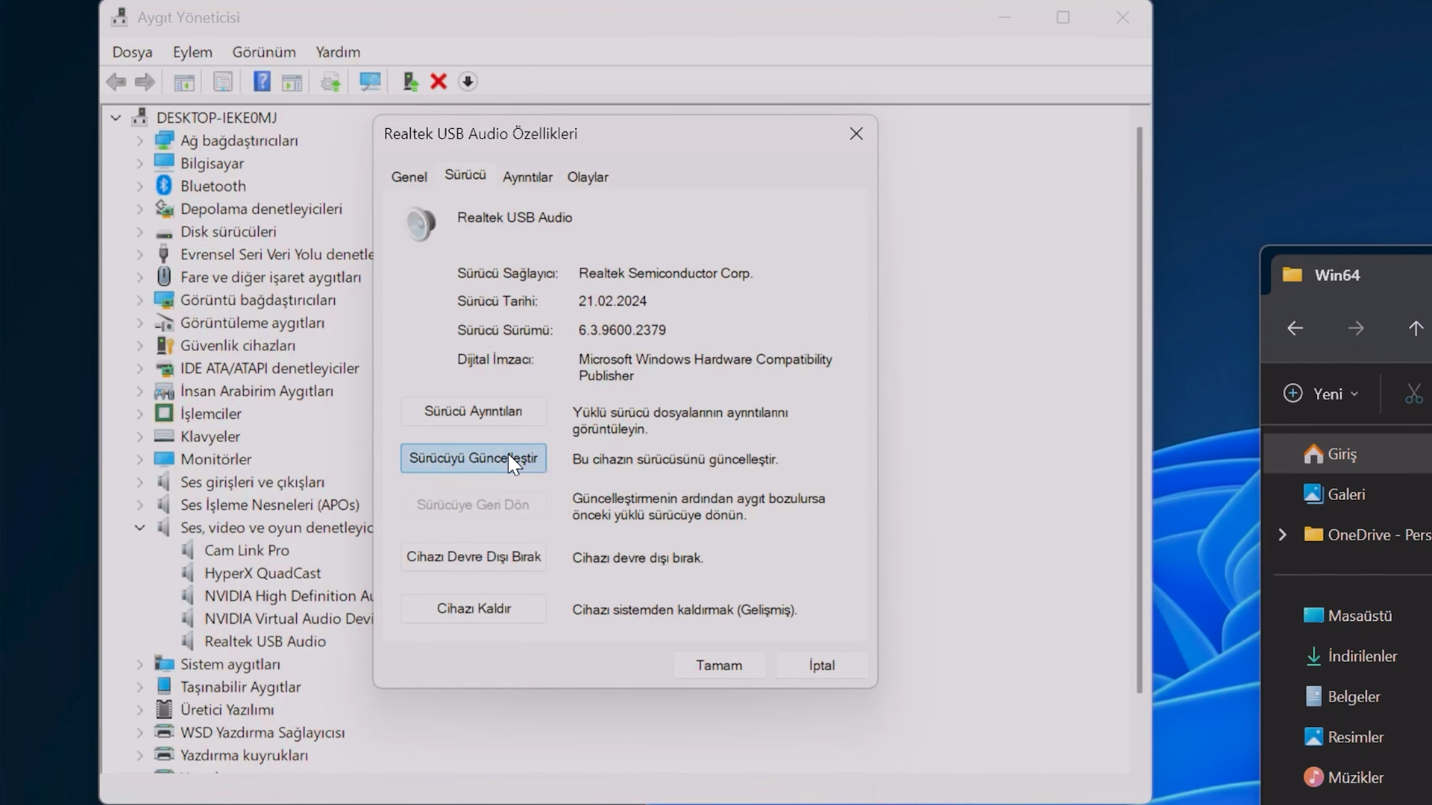Image resolution: width=1432 pixels, height=805 pixels.
Task: Open the Properties sheet toolbar icon
Action: (222, 82)
